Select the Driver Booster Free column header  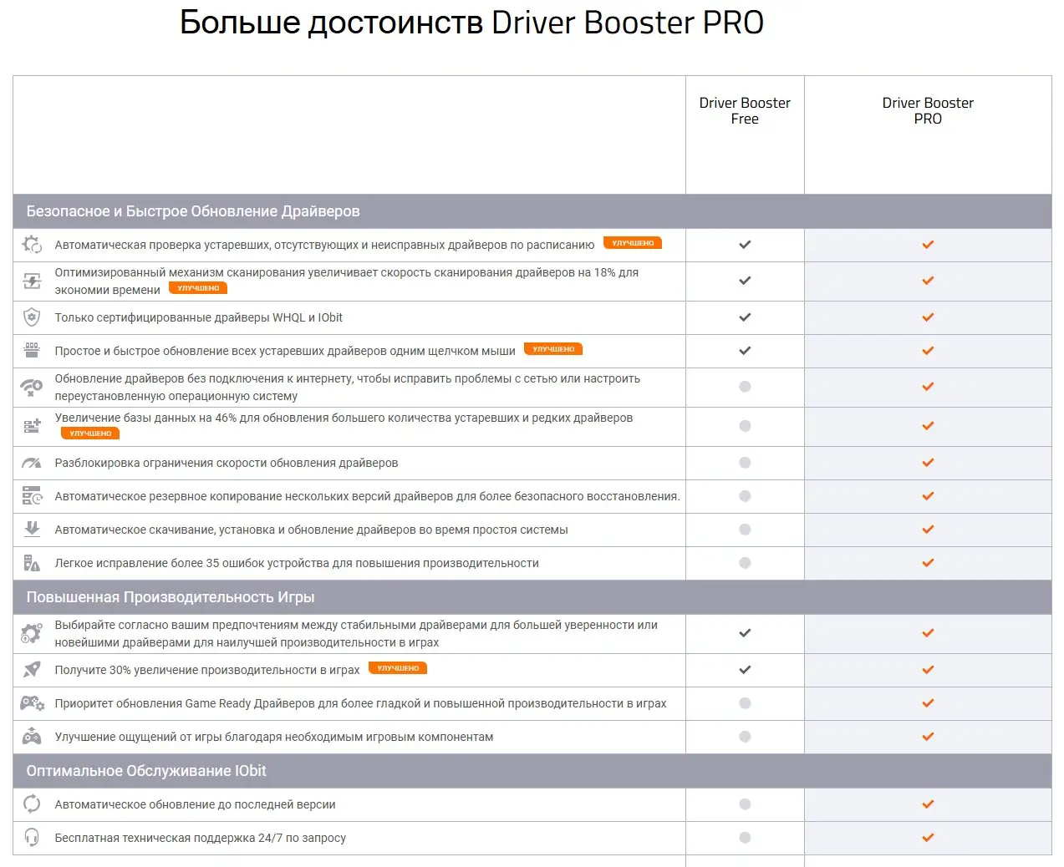tap(744, 110)
